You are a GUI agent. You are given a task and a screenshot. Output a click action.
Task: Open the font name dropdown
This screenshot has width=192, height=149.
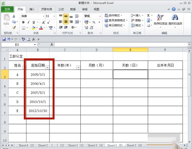[x=43, y=16]
